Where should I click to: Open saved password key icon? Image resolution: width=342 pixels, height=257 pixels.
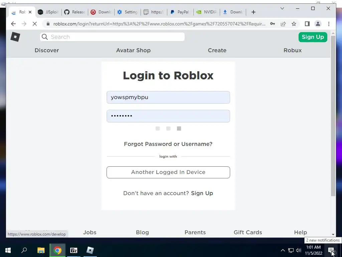click(x=273, y=24)
